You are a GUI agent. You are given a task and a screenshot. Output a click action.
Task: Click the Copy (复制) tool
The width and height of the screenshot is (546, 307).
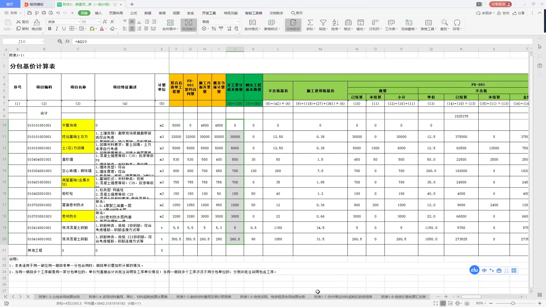click(22, 29)
